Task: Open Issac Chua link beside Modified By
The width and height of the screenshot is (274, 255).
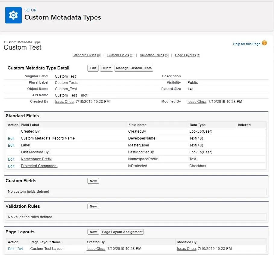Action: point(197,102)
